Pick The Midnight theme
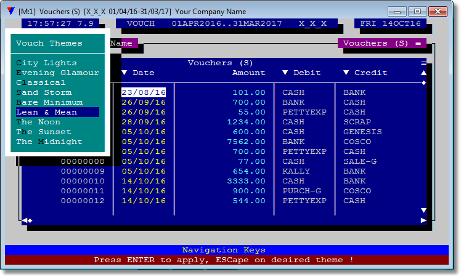The height and width of the screenshot is (277, 461). [x=58, y=142]
